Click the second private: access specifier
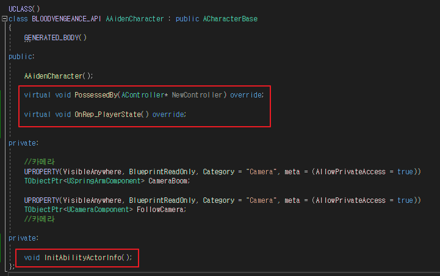 (x=23, y=238)
